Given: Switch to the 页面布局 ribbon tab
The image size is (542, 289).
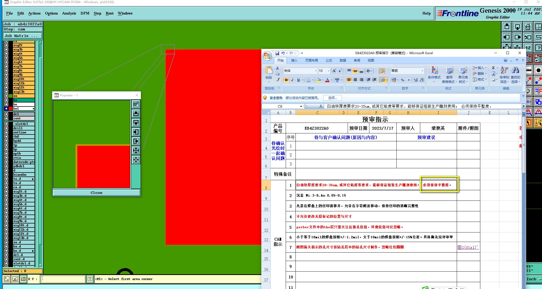Looking at the screenshot, I should (x=311, y=60).
